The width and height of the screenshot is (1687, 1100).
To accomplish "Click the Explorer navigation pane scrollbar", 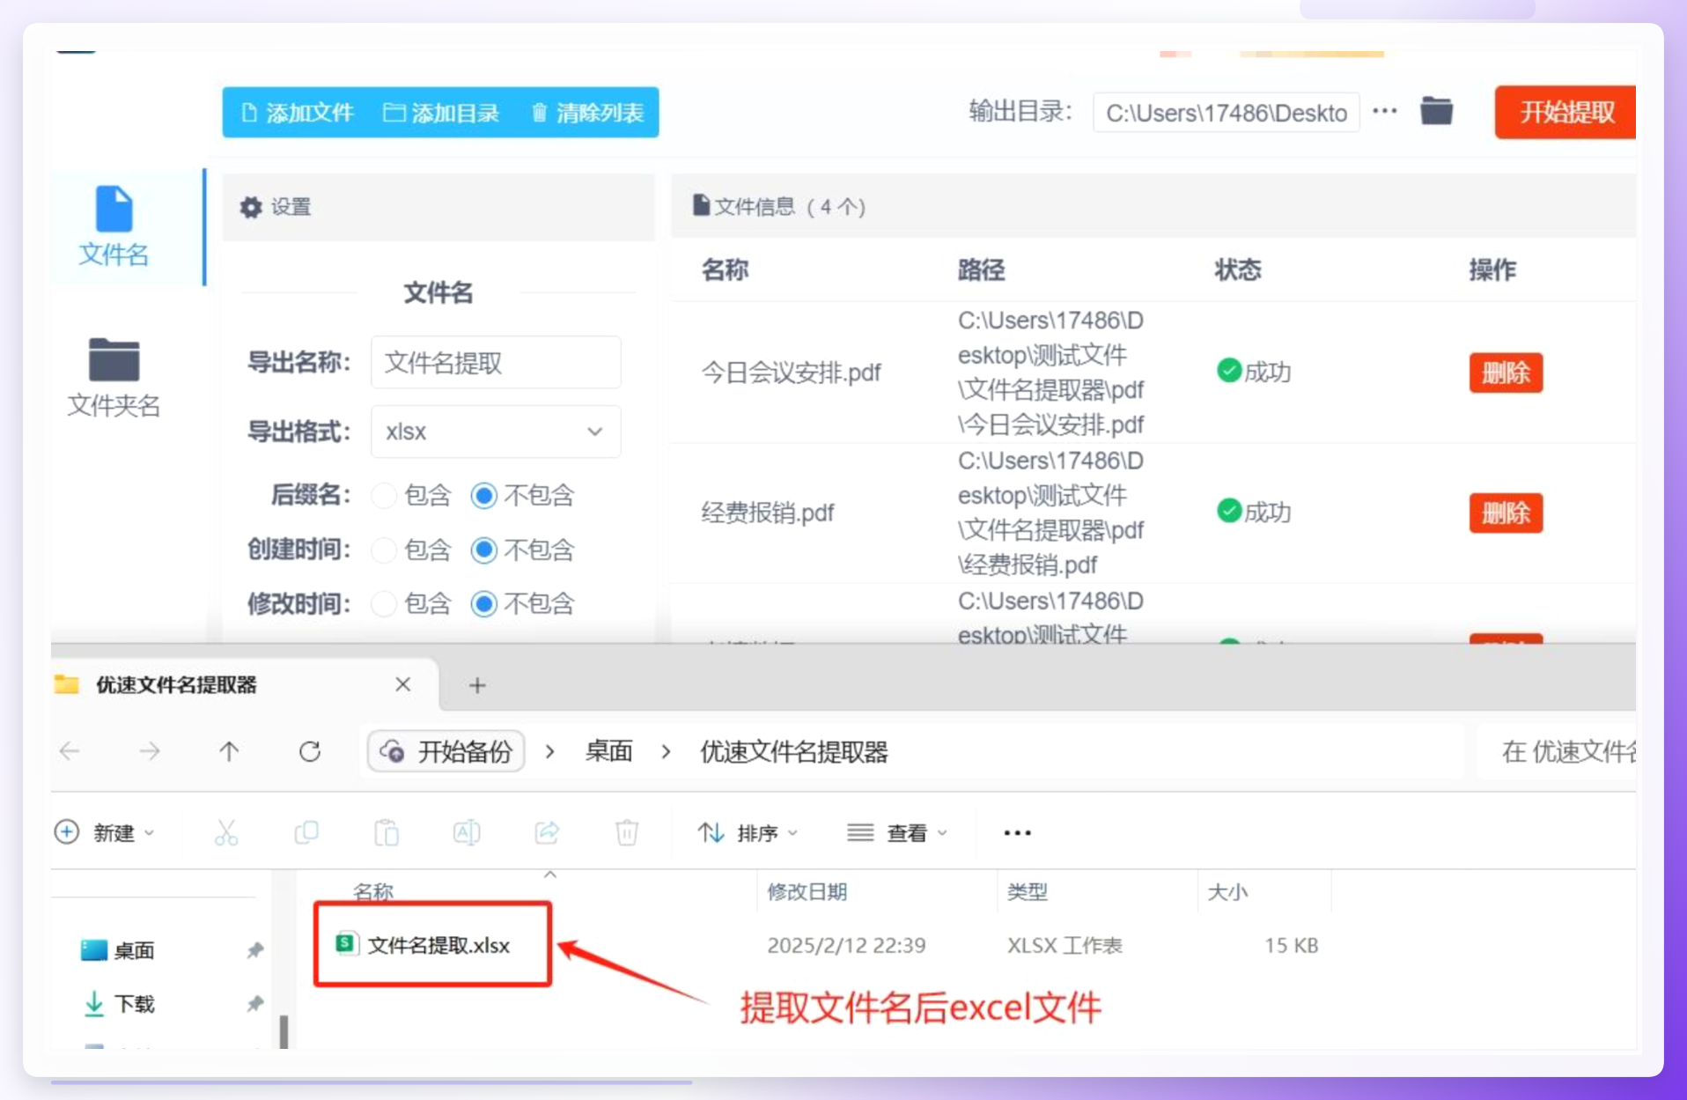I will (284, 1031).
